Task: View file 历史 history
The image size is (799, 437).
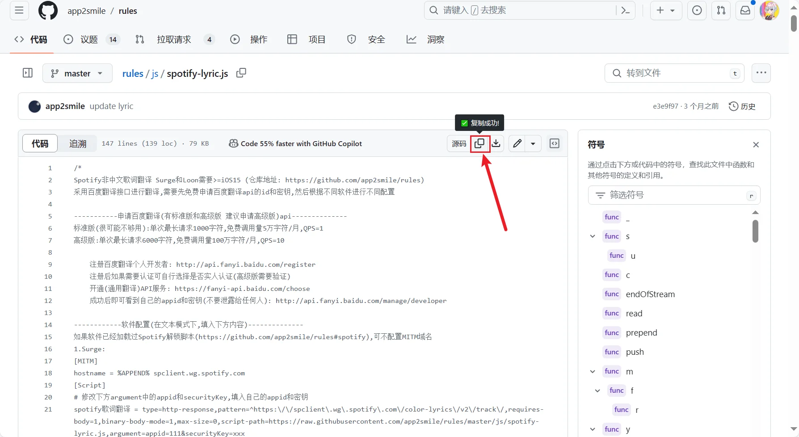Action: [x=742, y=106]
